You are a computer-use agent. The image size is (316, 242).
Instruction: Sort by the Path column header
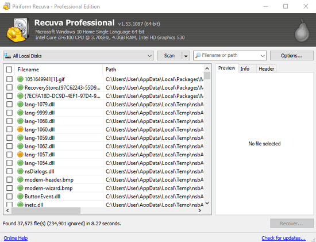tap(153, 70)
